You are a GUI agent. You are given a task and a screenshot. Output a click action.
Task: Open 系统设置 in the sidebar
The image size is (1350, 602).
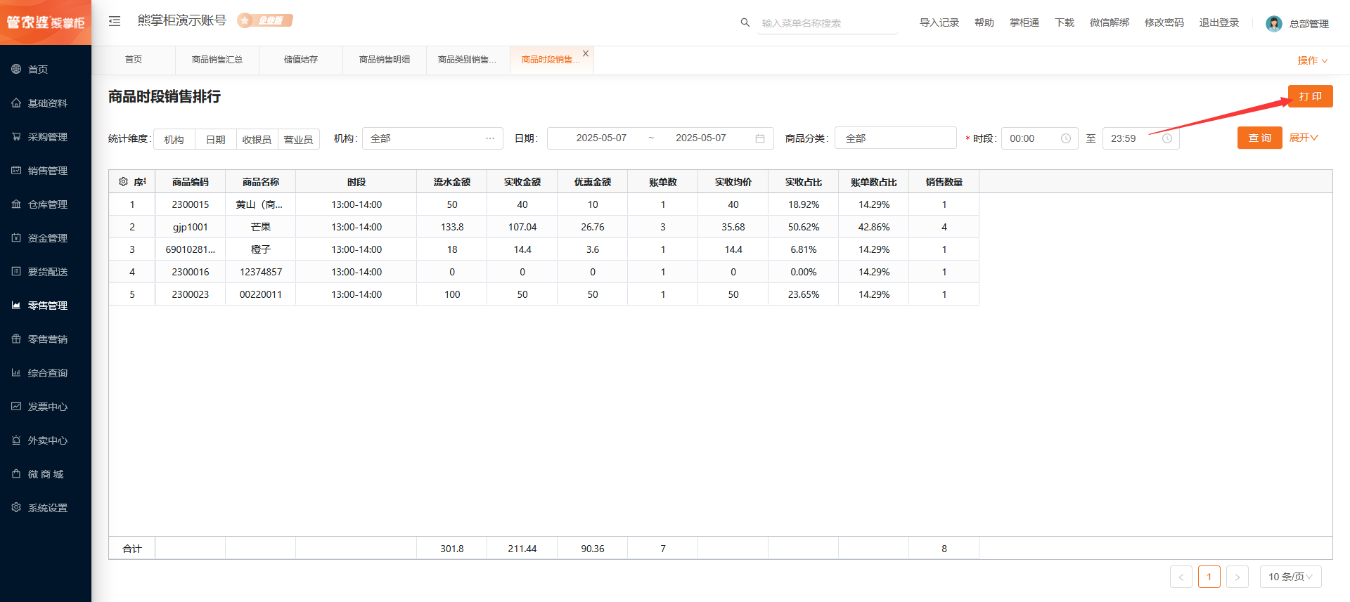pyautogui.click(x=47, y=508)
